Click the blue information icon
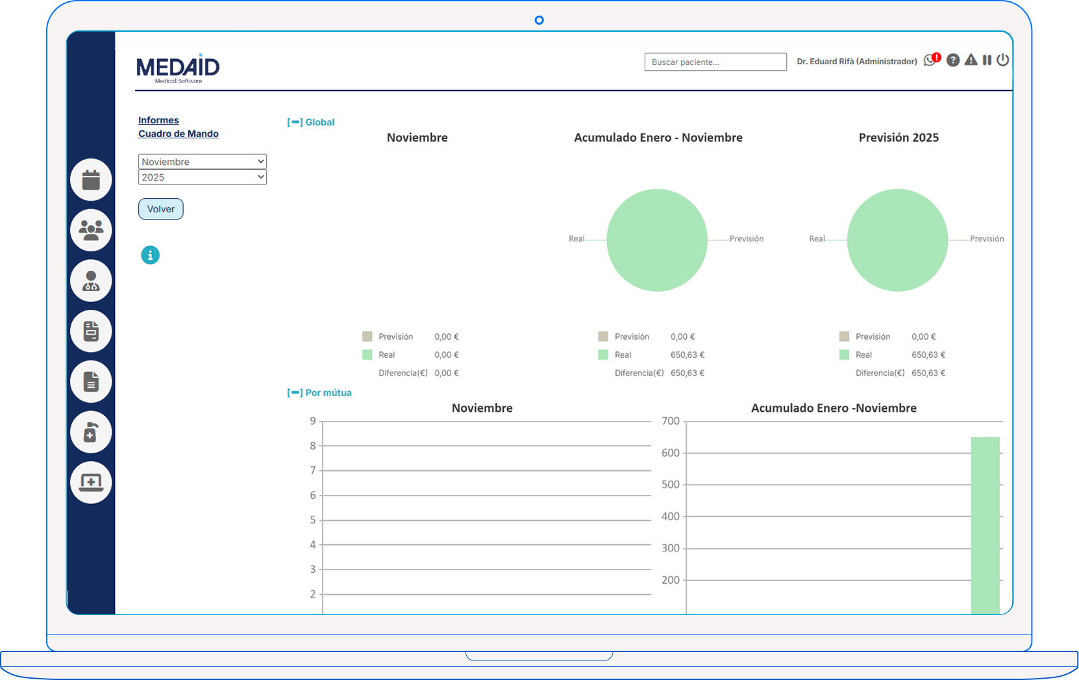 [150, 255]
